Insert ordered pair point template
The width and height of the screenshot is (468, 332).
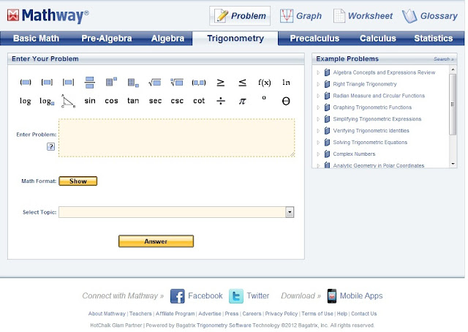coord(199,83)
